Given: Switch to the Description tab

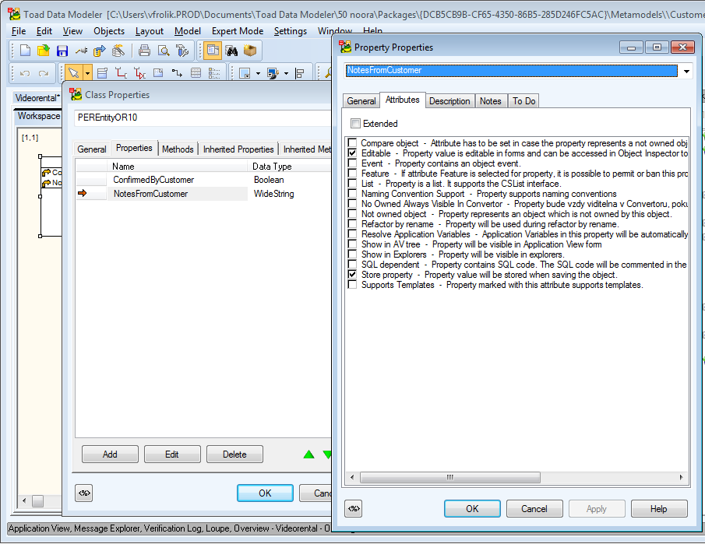Looking at the screenshot, I should 449,101.
